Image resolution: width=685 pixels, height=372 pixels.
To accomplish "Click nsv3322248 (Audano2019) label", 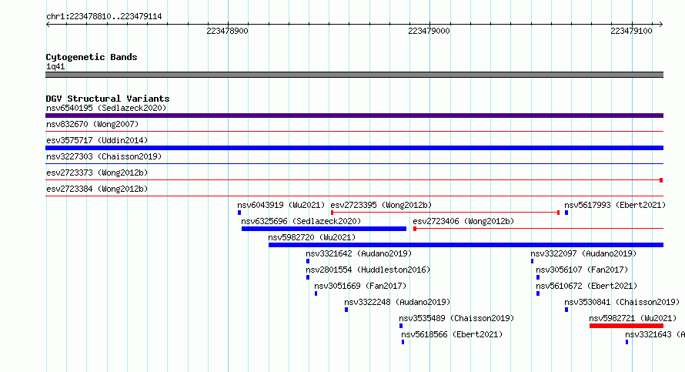I will (x=397, y=302).
